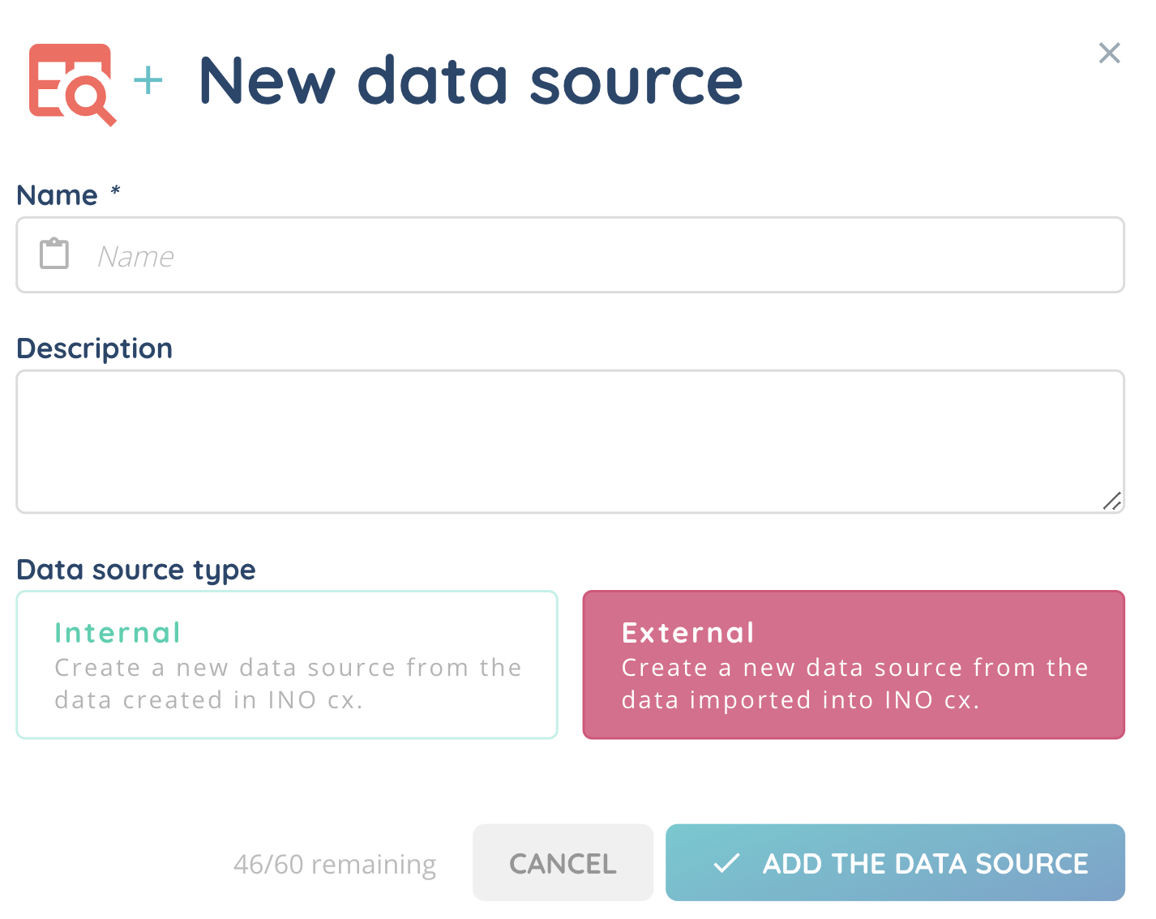Screen dimensions: 1156x919
Task: Select the External data source type
Action: tap(854, 665)
